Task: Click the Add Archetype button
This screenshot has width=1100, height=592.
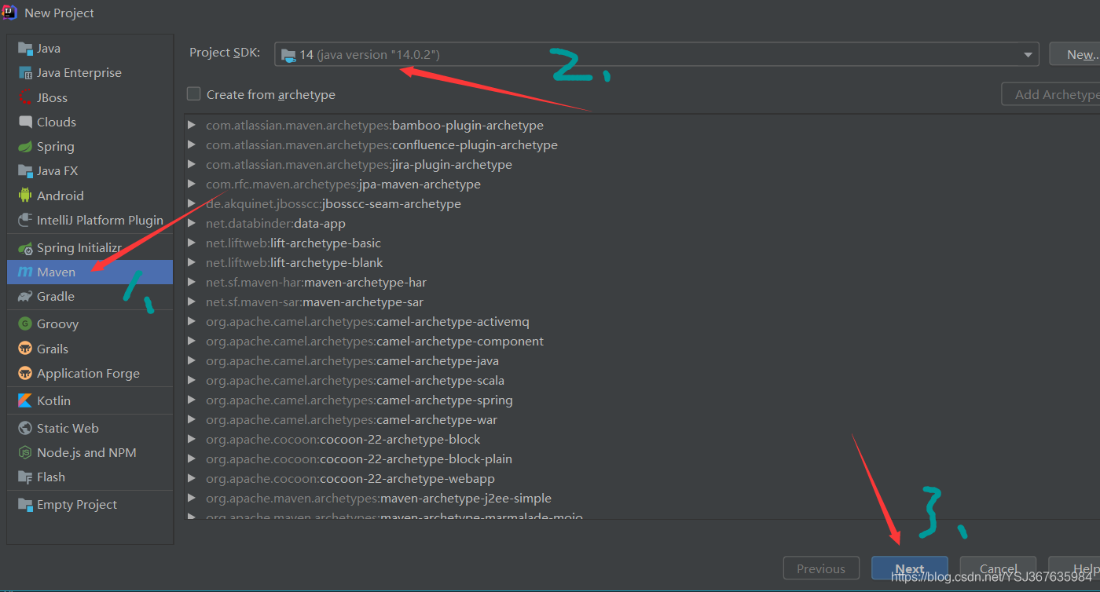Action: [x=1050, y=94]
